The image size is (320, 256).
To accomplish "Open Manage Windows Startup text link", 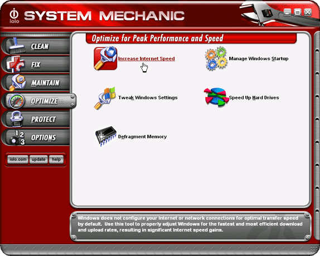I will coord(259,58).
